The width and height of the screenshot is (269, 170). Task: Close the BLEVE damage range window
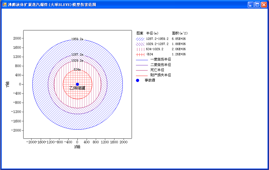point(264,5)
